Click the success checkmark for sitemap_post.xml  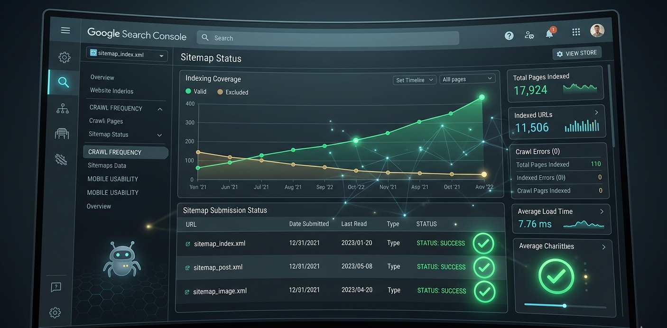tap(484, 267)
